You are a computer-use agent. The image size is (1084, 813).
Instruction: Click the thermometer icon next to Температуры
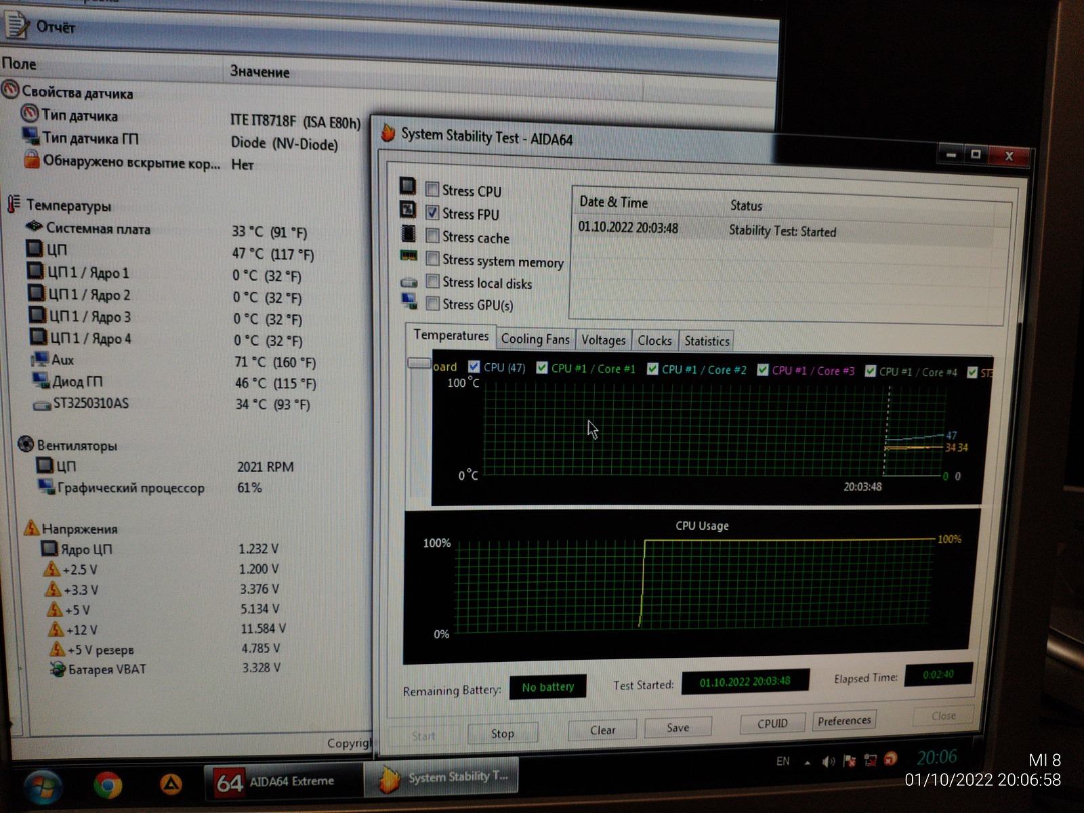point(14,204)
